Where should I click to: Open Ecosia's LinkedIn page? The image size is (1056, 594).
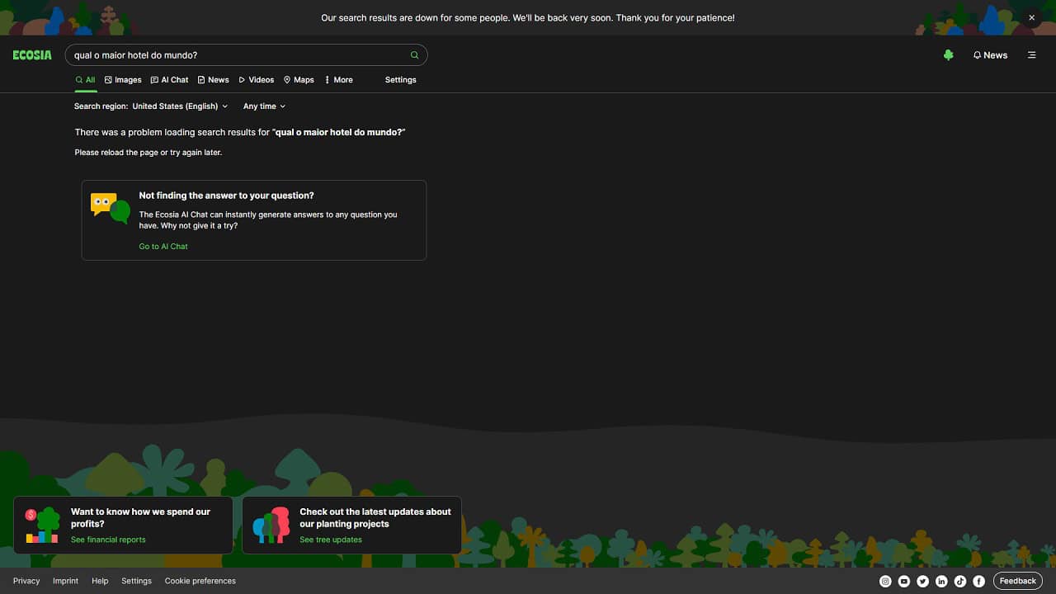click(941, 582)
